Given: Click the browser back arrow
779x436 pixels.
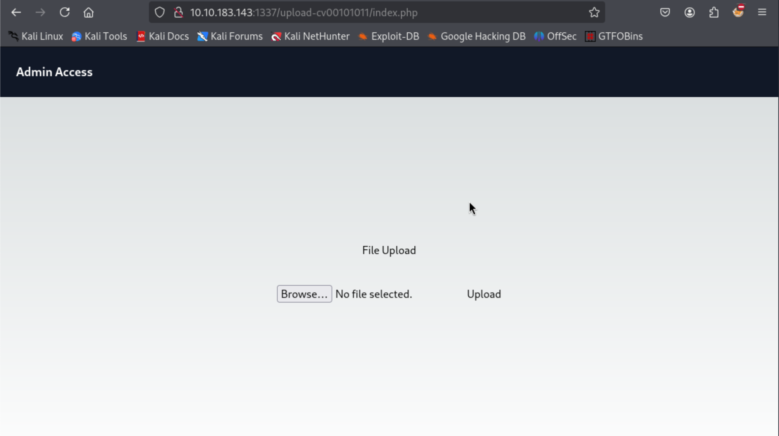Looking at the screenshot, I should point(16,12).
